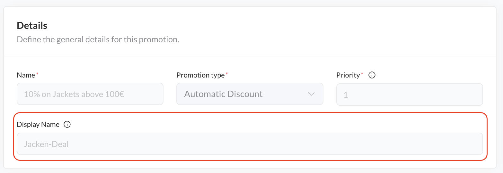Click the red asterisk next to Name
Screen dimensions: 503x173
pos(37,74)
